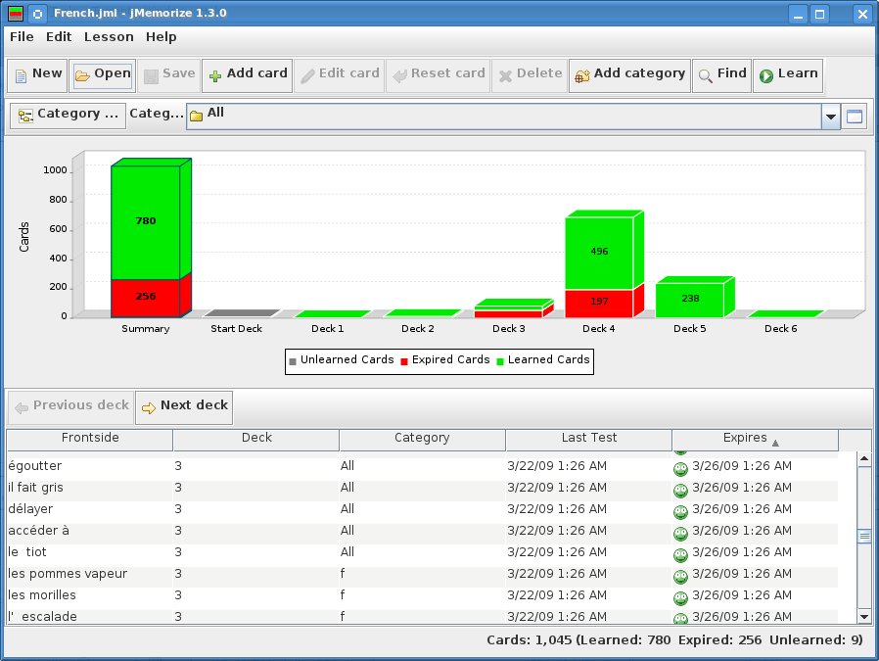Viewport: 879px width, 661px height.
Task: Click table scrollbar up arrow
Action: click(864, 459)
